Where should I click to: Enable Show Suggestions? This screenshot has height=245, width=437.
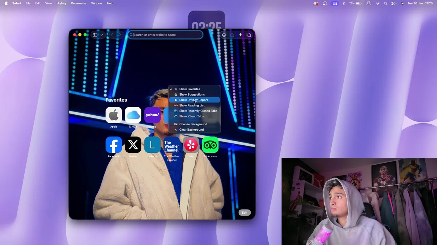(195, 95)
